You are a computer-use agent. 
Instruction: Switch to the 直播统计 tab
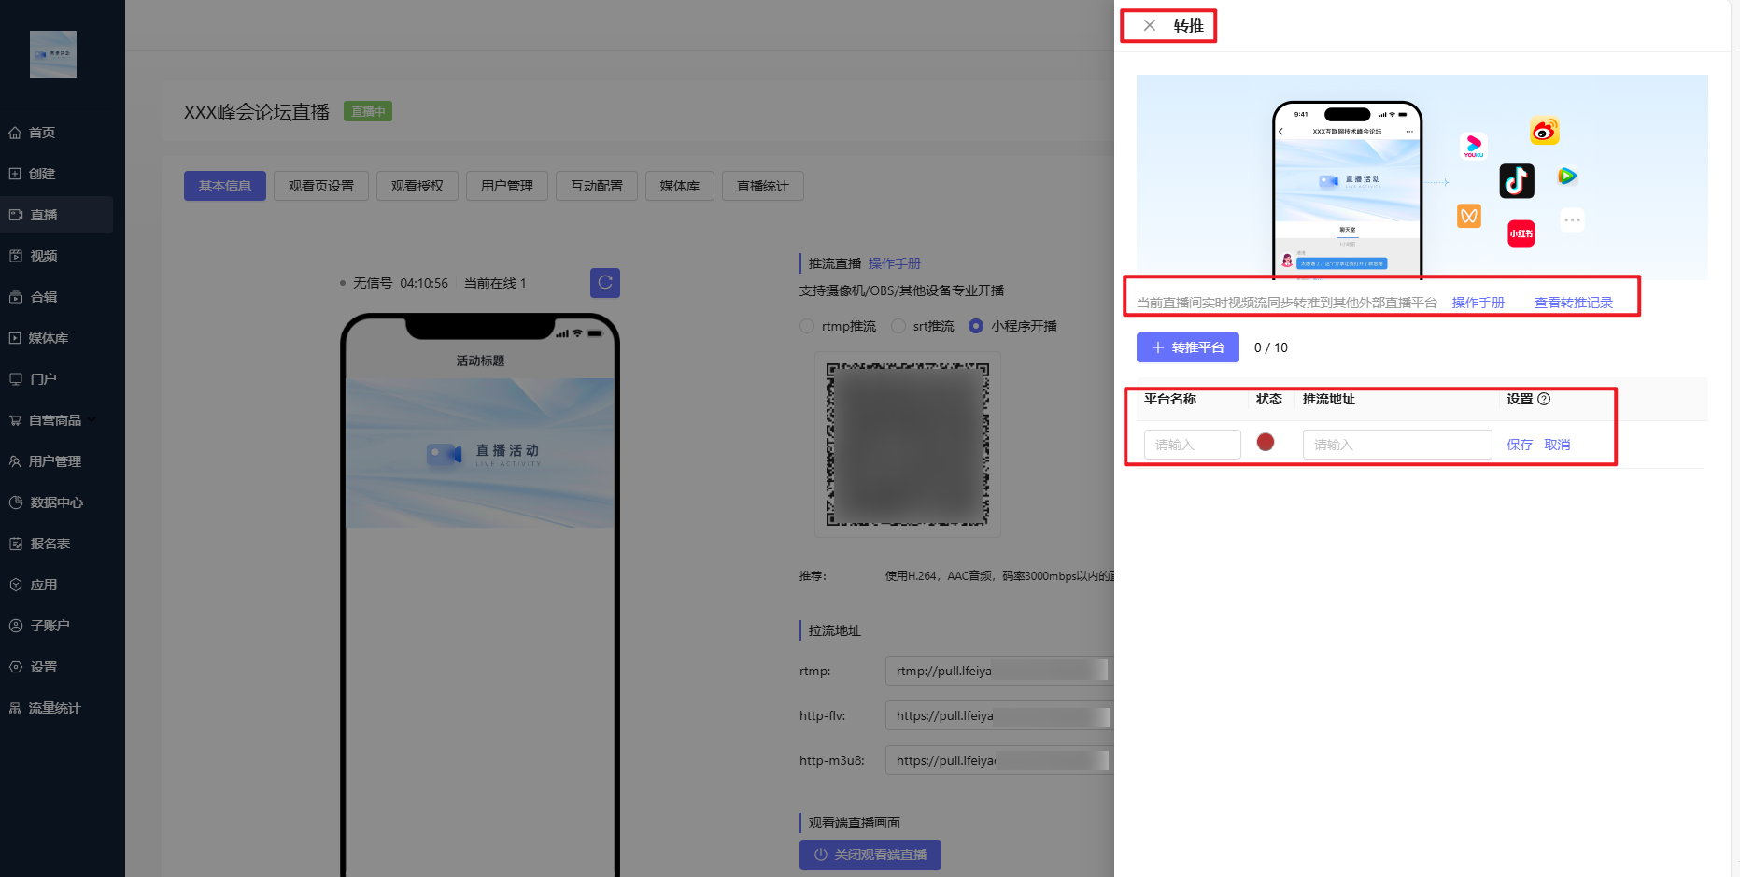click(x=762, y=186)
